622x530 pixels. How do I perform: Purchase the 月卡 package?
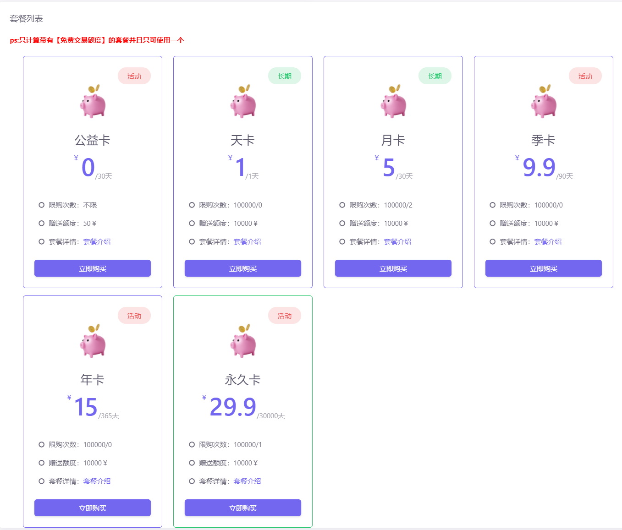pyautogui.click(x=393, y=268)
